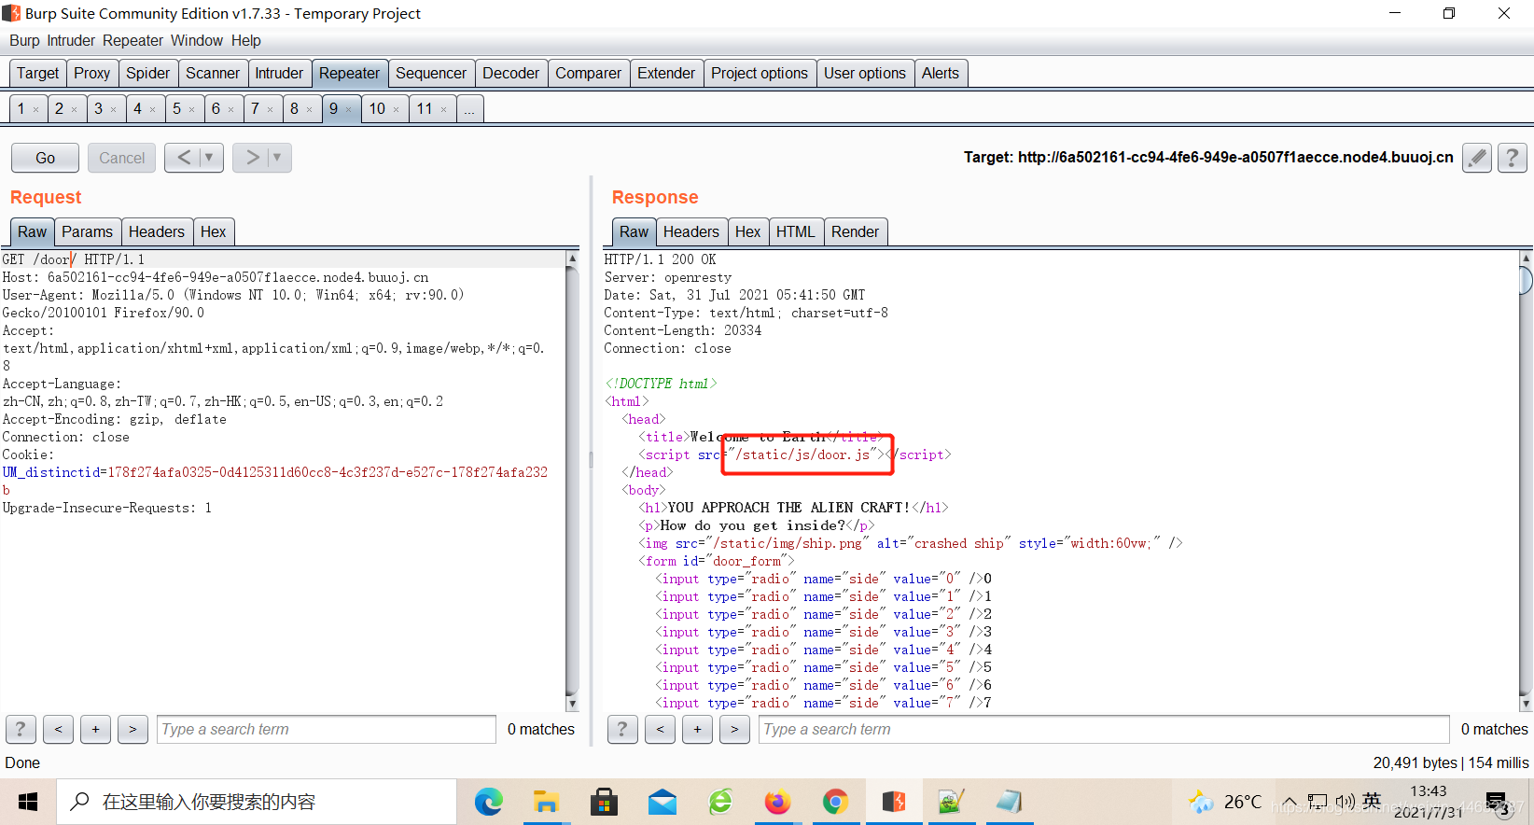The height and width of the screenshot is (825, 1534).
Task: Open Burp Suite icon in taskbar
Action: click(x=893, y=802)
